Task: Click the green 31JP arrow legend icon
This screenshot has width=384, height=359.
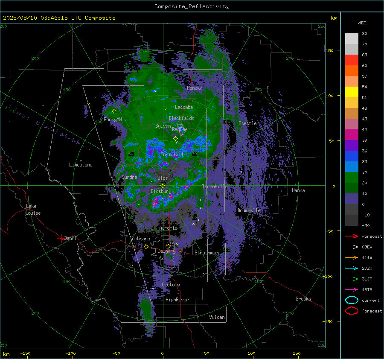Action: pyautogui.click(x=352, y=279)
